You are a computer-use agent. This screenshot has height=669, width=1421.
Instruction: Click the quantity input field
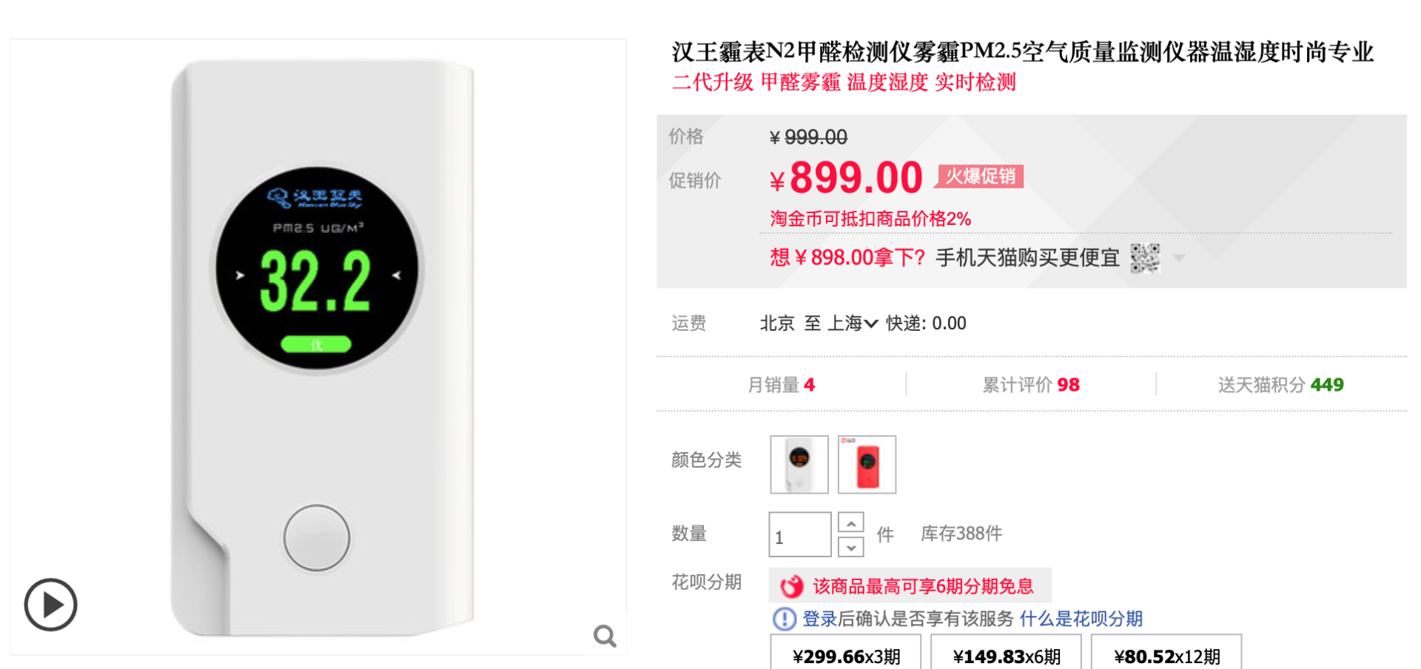(x=799, y=535)
